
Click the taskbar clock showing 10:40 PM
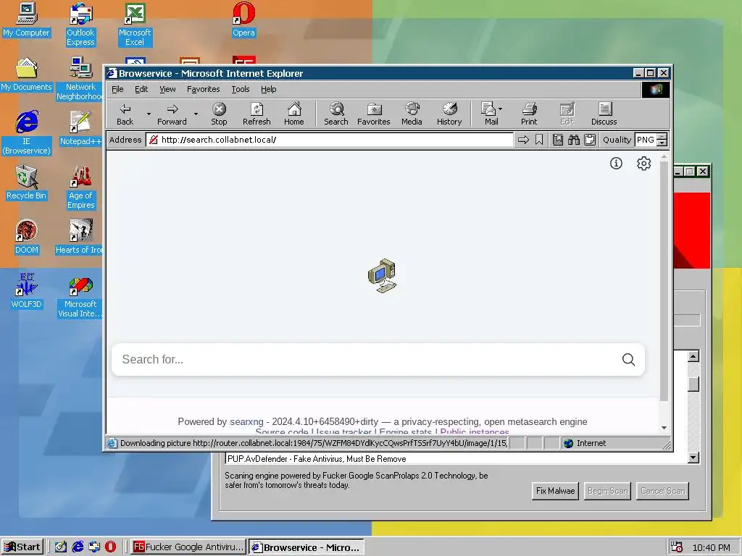coord(712,547)
